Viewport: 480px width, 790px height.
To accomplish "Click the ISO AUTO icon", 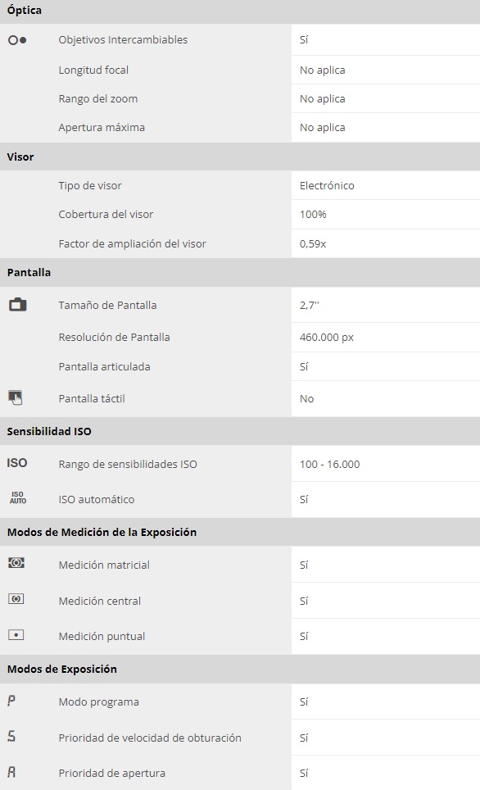I will (18, 497).
